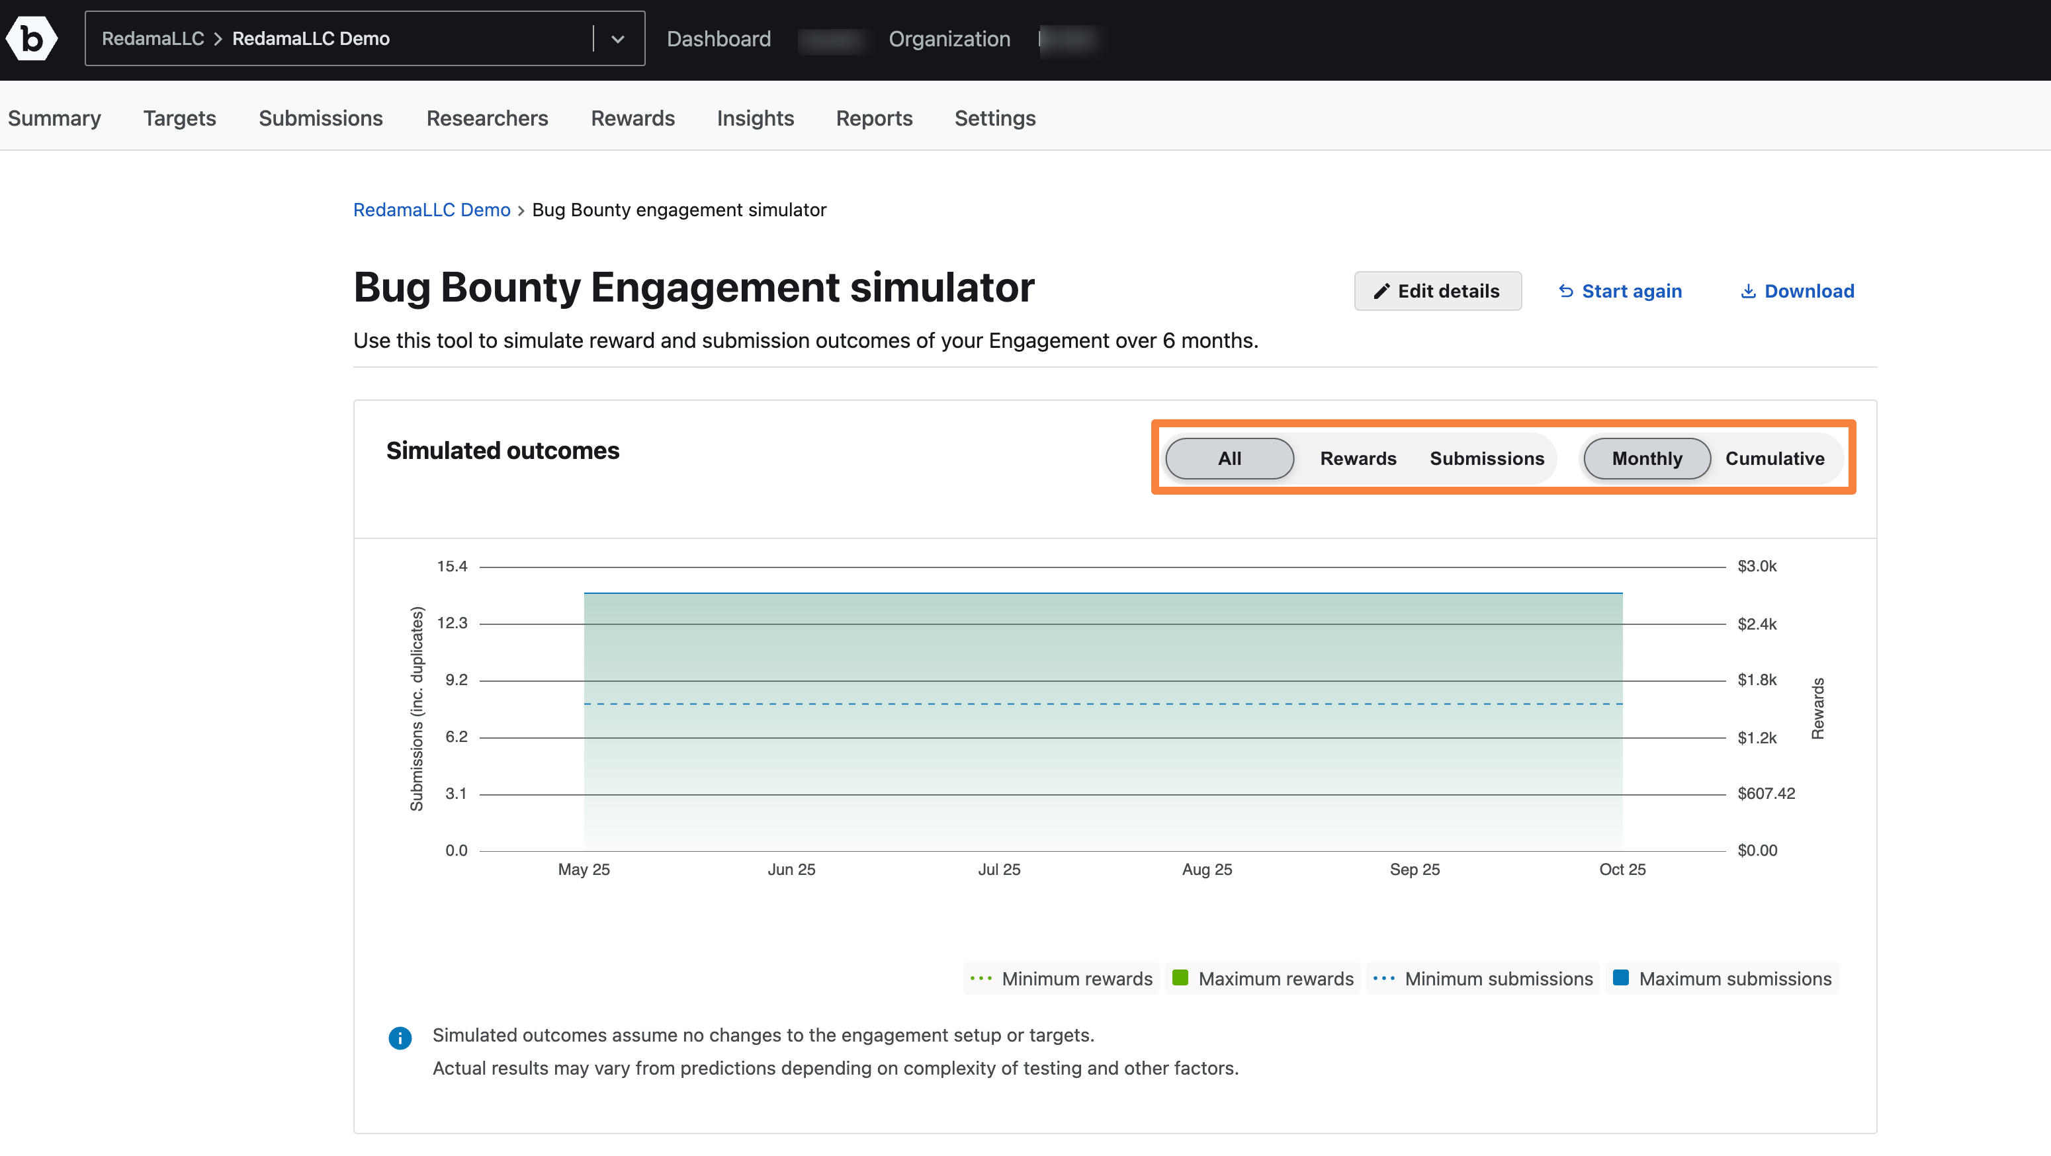Screen dimensions: 2051x1156
Task: Click the Jun 25 x-axis label
Action: coord(791,870)
